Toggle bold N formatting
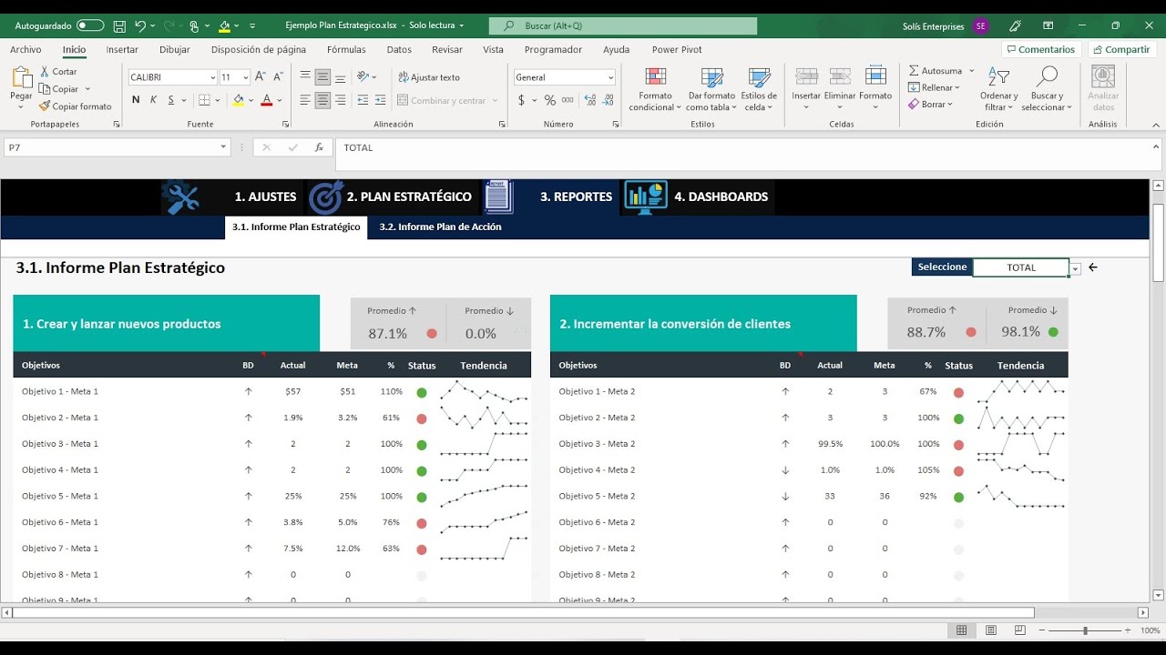 pos(136,100)
